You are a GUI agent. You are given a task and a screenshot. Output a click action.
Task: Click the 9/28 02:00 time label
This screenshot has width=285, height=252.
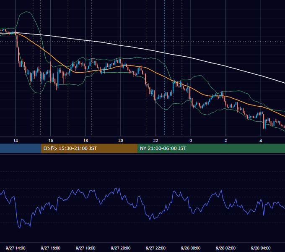(x=225, y=248)
